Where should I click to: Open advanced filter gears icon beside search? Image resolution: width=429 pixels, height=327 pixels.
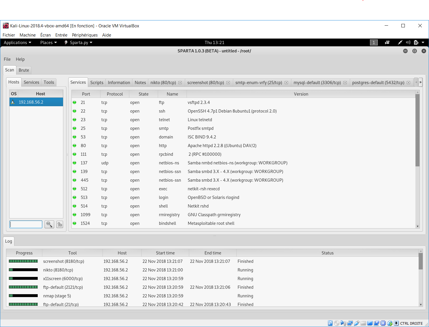pos(60,224)
